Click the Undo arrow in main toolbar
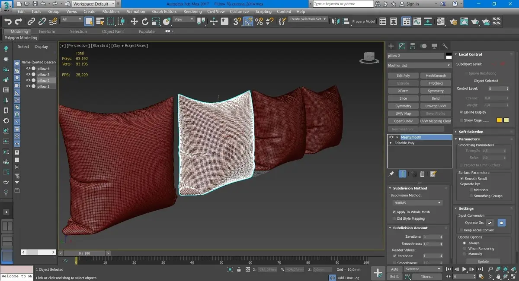 [x=8, y=21]
